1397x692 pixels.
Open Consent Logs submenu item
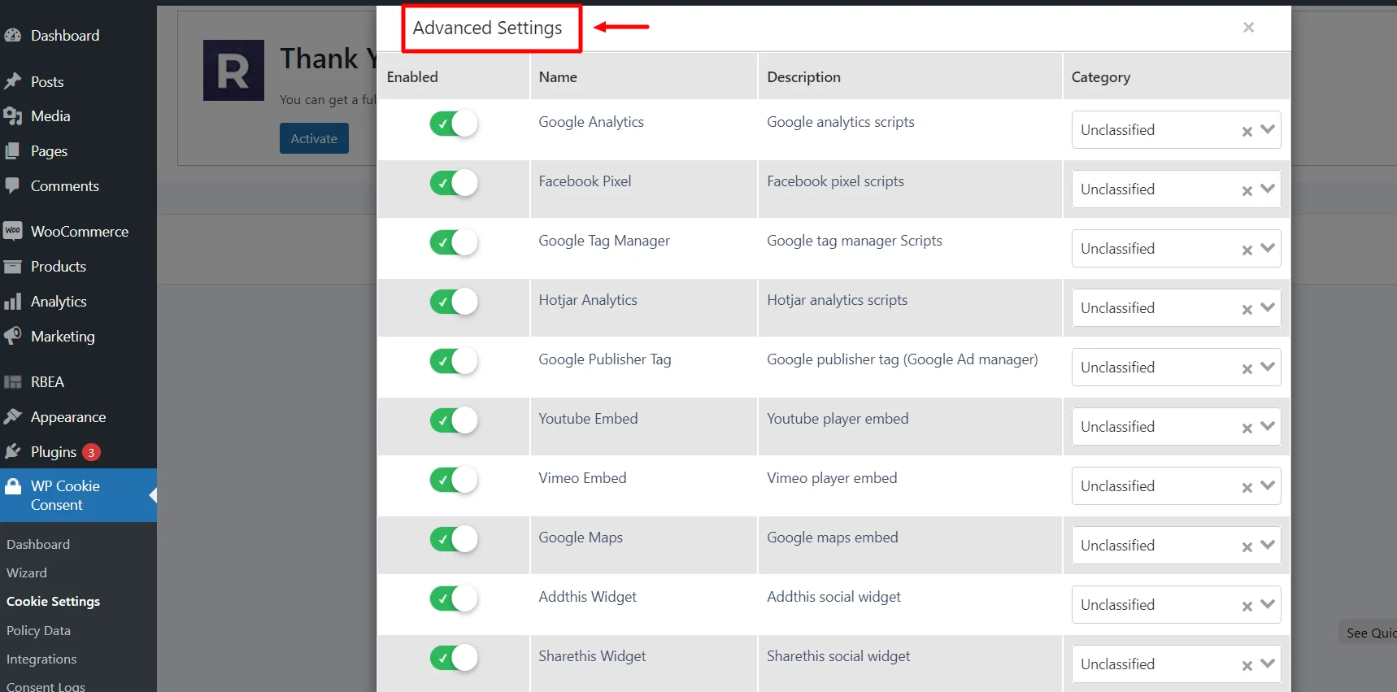pyautogui.click(x=46, y=686)
